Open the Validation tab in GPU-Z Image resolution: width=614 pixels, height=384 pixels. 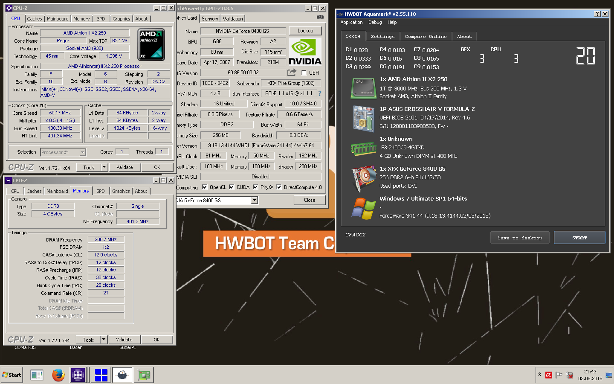pos(233,19)
